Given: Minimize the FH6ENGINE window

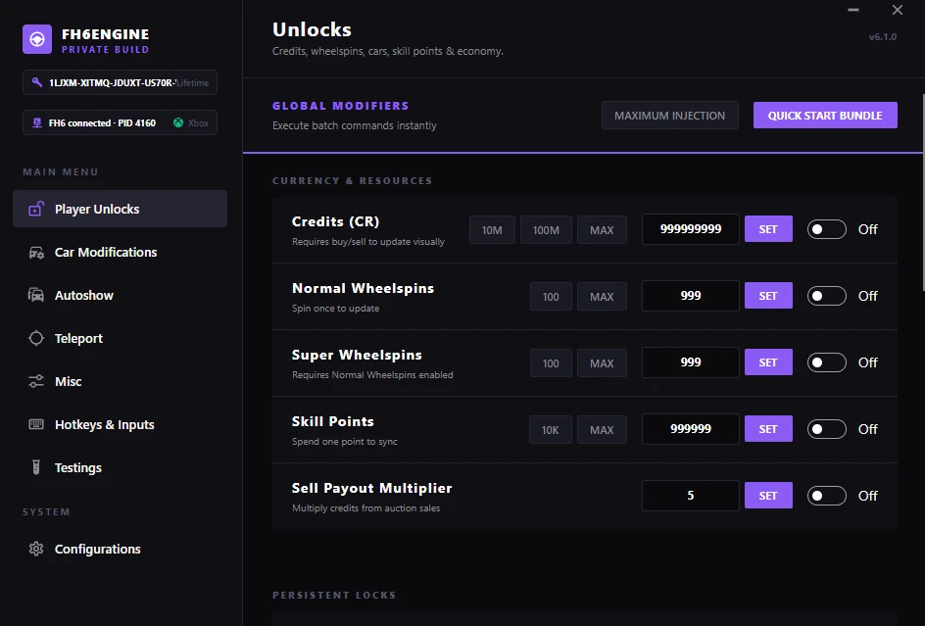Looking at the screenshot, I should (853, 10).
